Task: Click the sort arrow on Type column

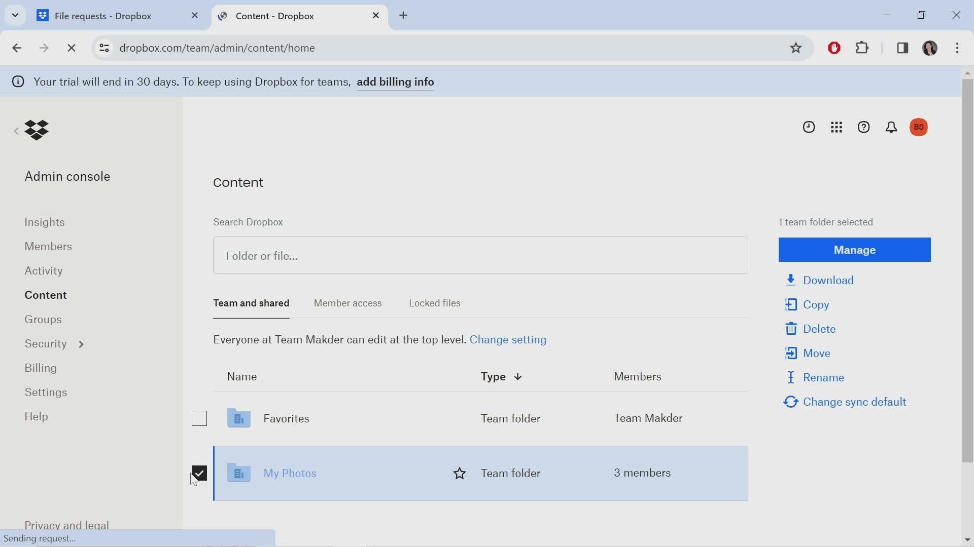Action: point(518,377)
